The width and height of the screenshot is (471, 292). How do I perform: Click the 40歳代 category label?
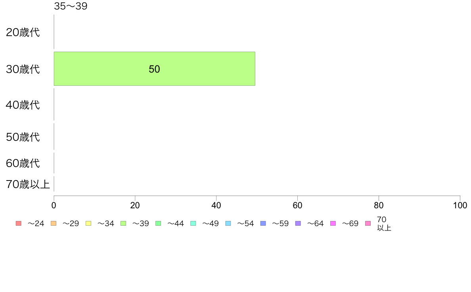[23, 105]
